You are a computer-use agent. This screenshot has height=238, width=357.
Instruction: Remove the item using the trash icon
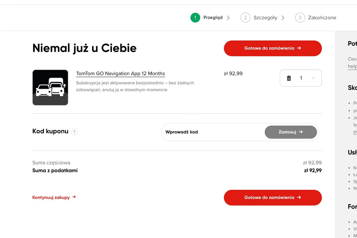(289, 78)
